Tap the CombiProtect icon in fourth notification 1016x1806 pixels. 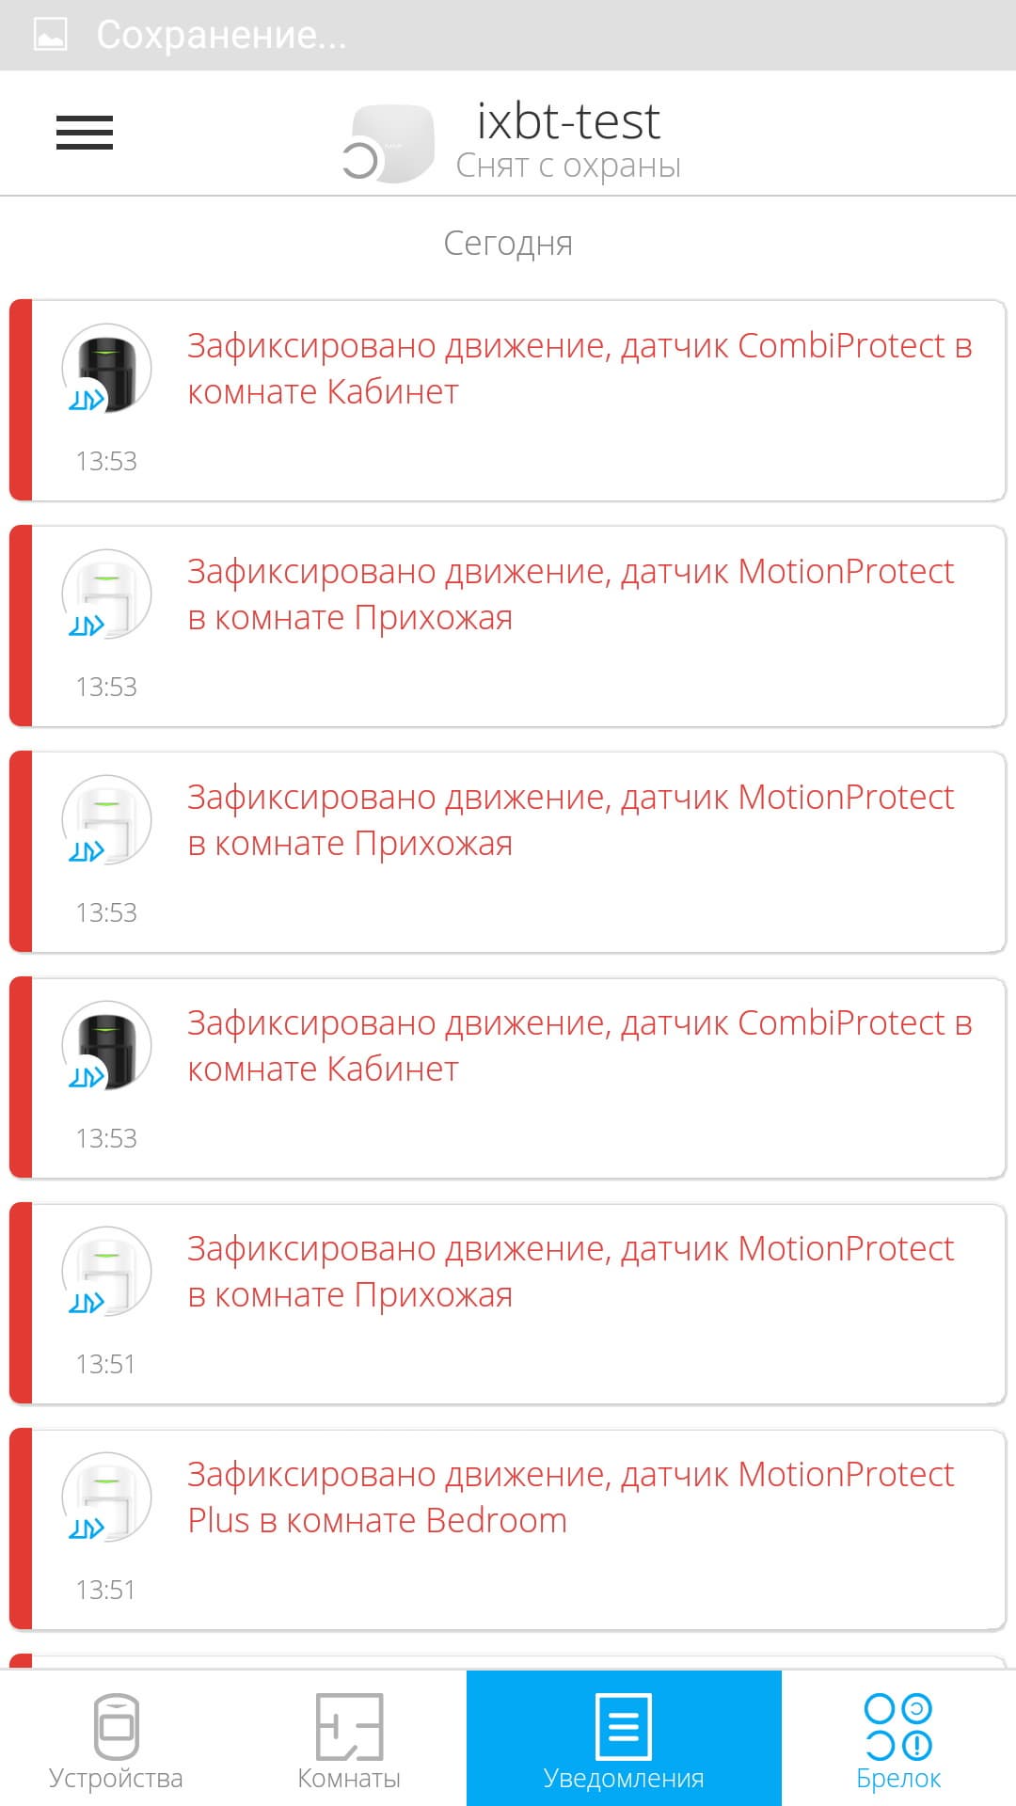click(x=106, y=1046)
